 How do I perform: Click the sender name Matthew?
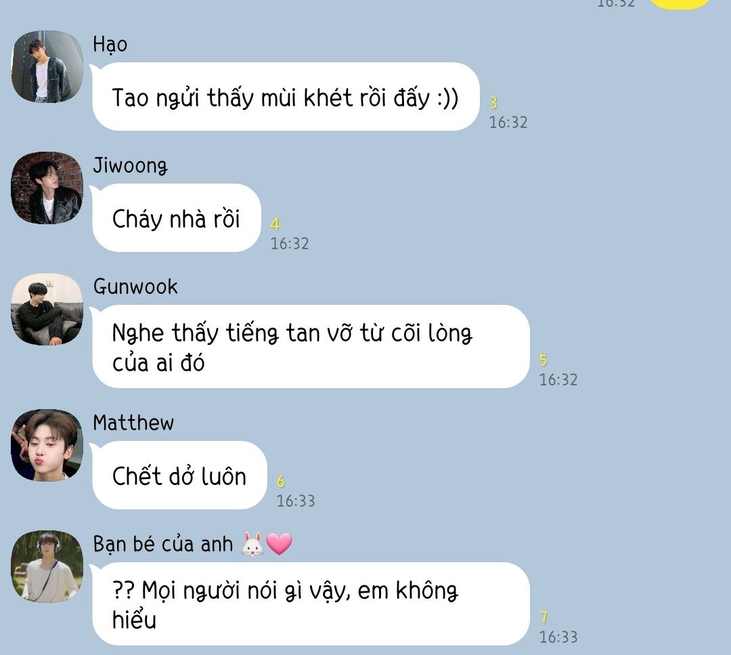tap(133, 423)
